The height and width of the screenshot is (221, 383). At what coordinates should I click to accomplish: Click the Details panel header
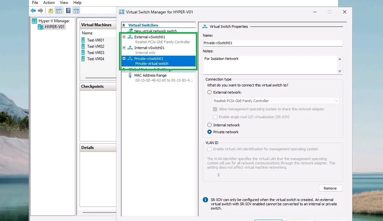(x=98, y=147)
